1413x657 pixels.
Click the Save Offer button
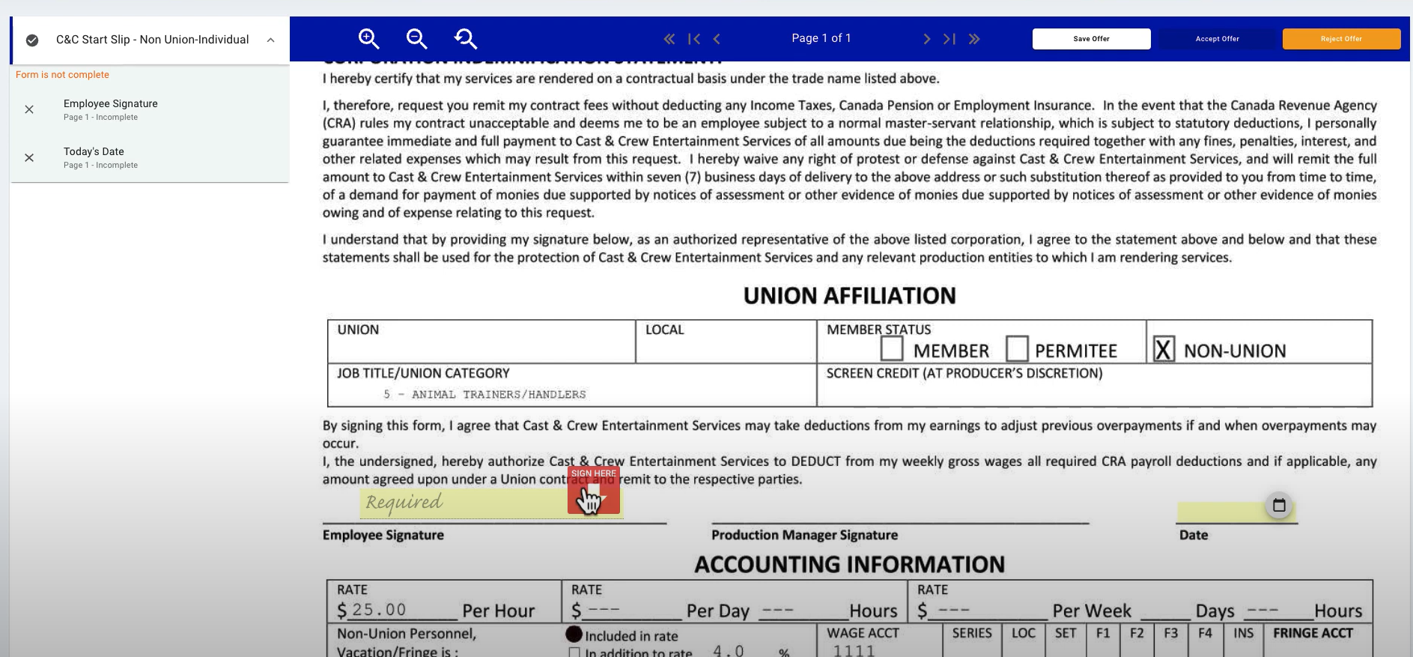[x=1091, y=39]
